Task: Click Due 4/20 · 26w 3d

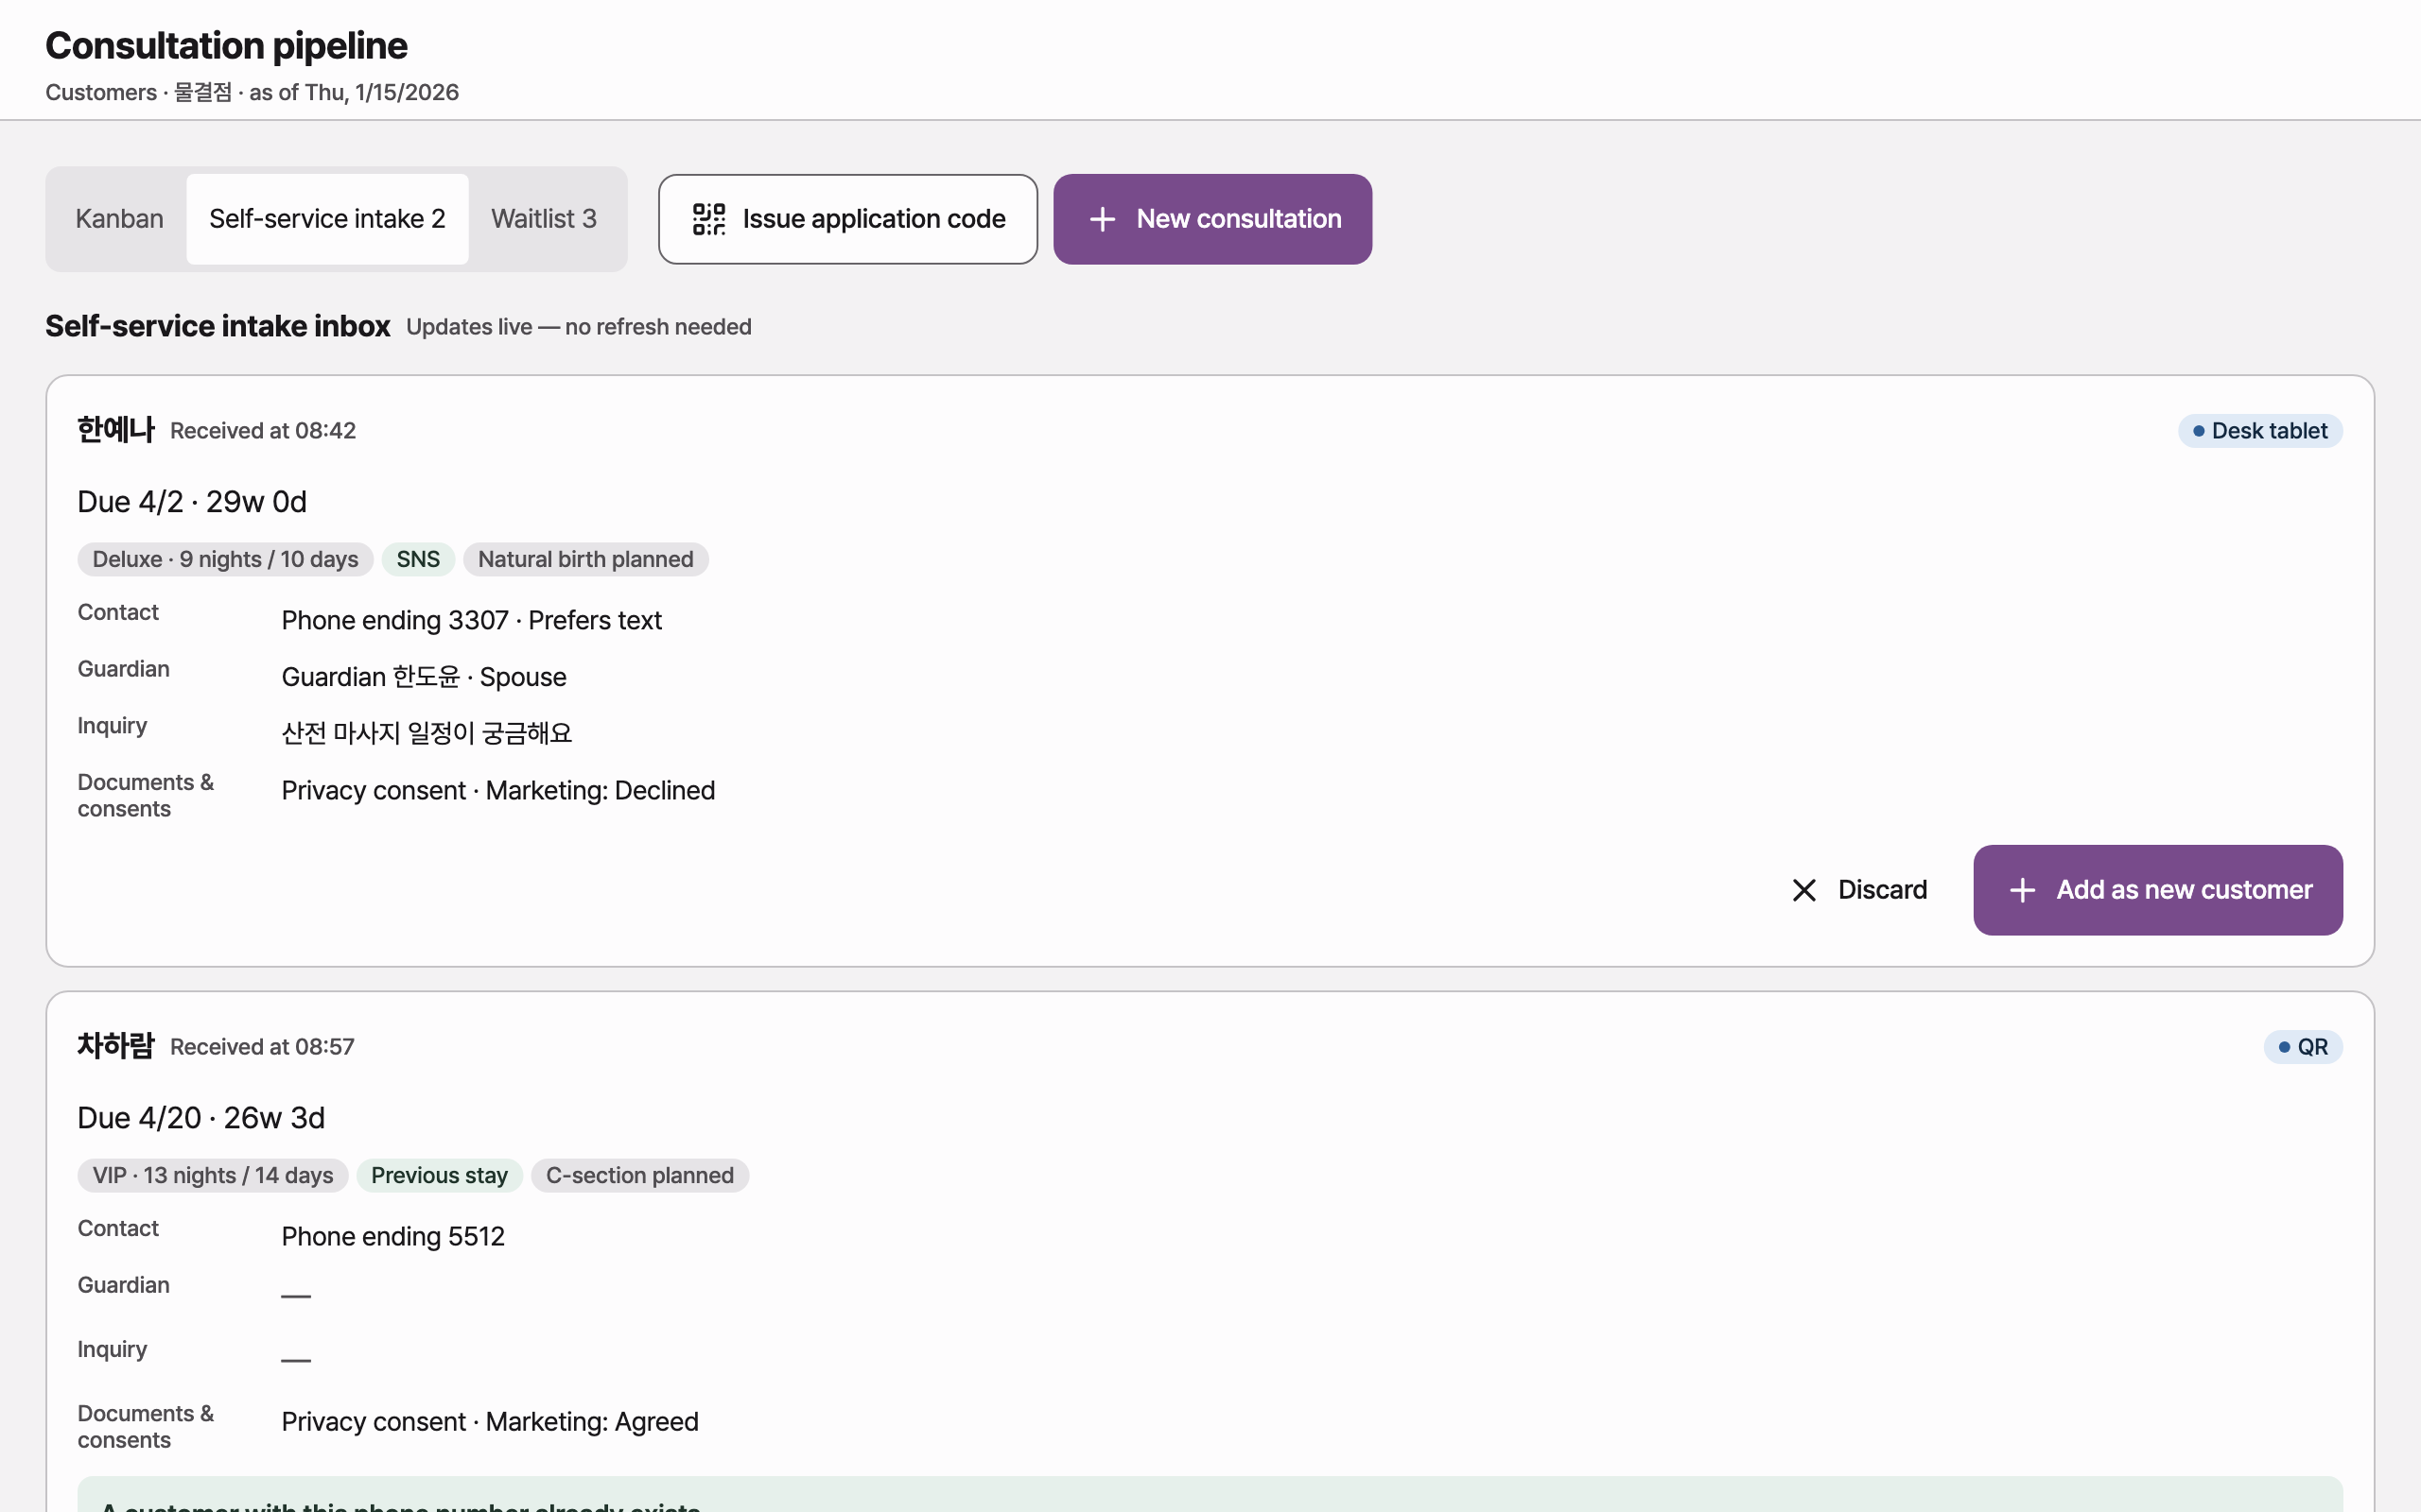Action: pyautogui.click(x=201, y=1117)
